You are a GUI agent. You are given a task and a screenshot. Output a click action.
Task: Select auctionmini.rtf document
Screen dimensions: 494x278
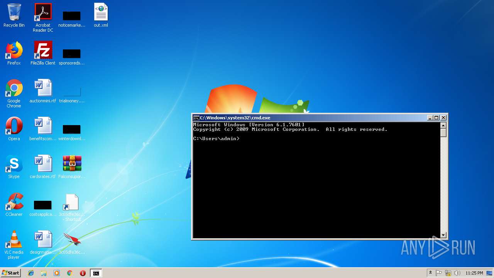[43, 92]
